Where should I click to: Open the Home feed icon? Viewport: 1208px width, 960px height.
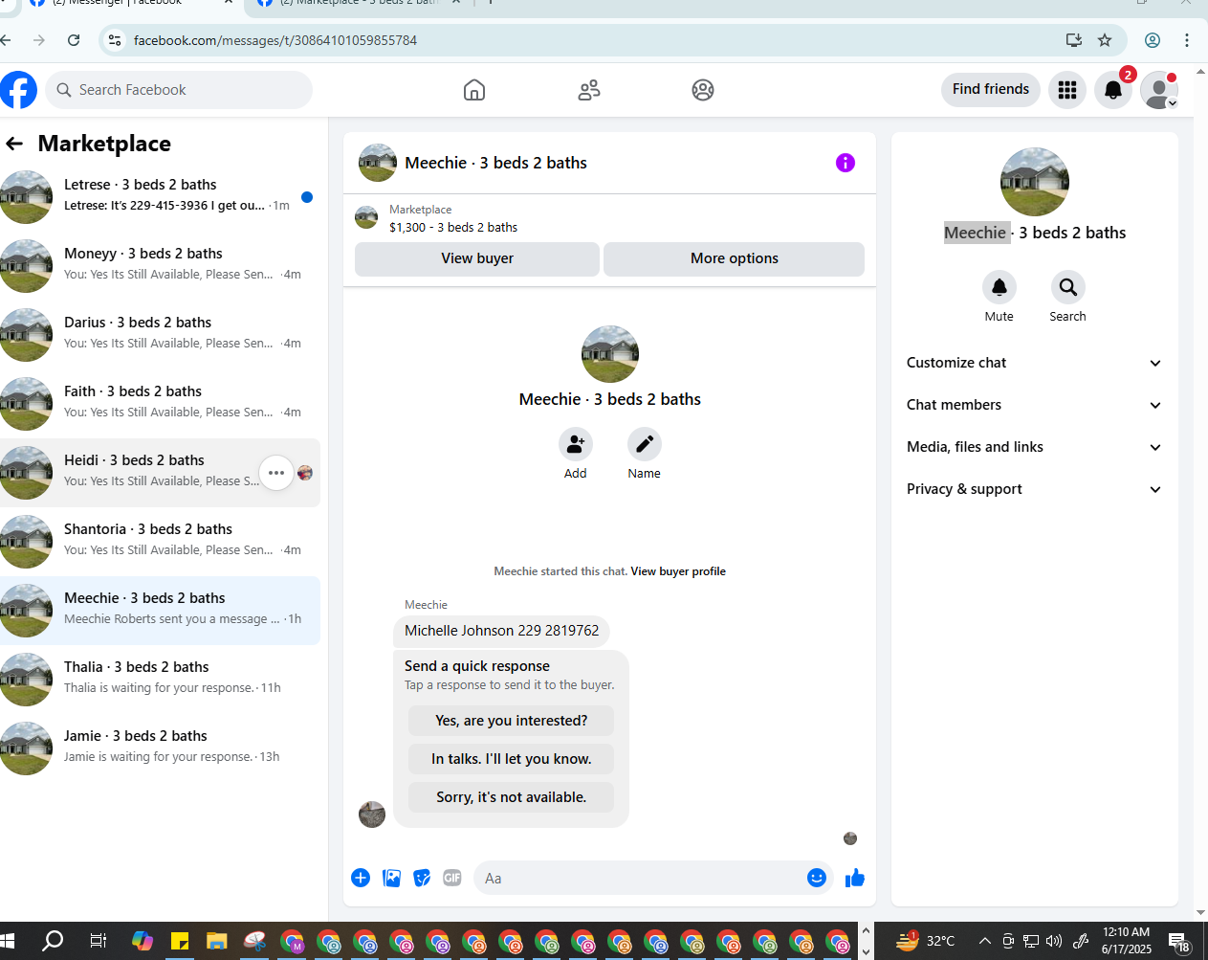474,90
